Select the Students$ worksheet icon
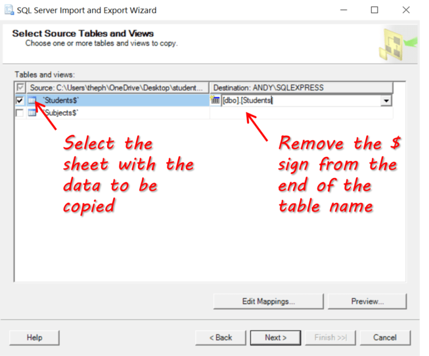This screenshot has height=356, width=429. (x=32, y=100)
